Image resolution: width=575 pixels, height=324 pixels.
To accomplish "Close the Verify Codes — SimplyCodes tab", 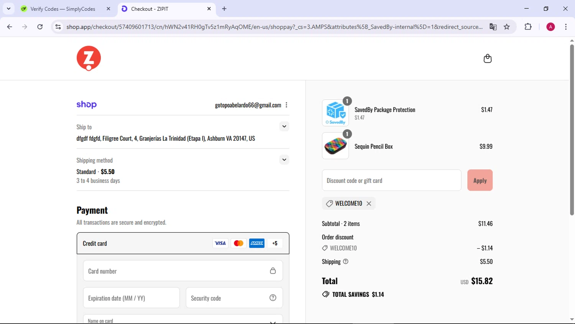I will [x=108, y=9].
